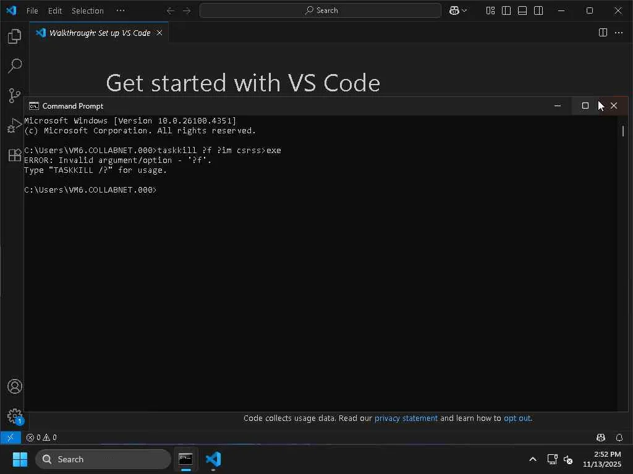
Task: Open the Explorer view in activity bar
Action: tap(15, 36)
